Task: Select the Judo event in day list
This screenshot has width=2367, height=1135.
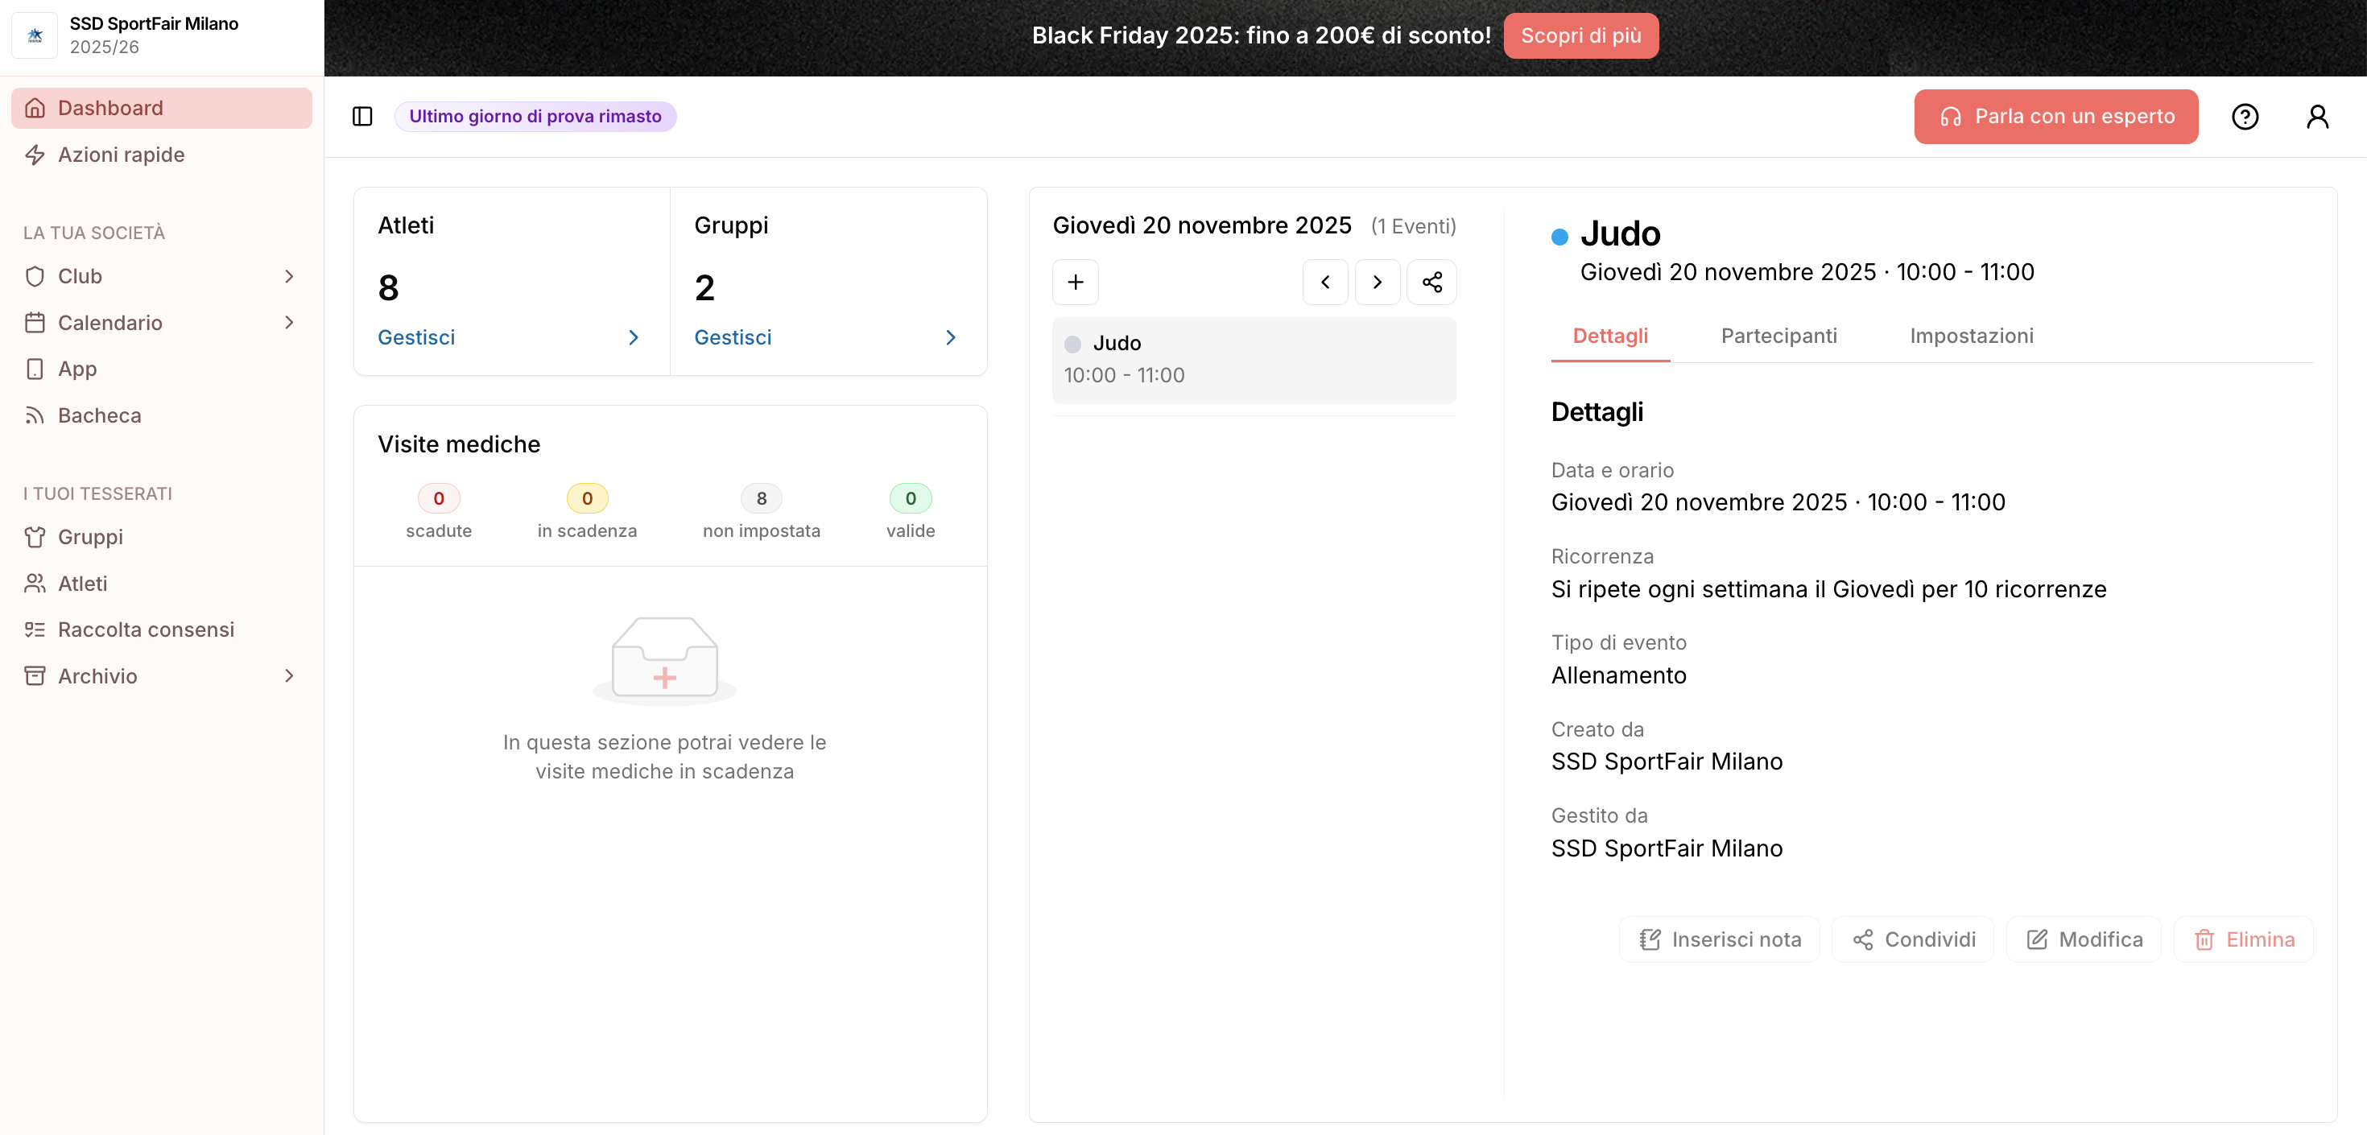Action: tap(1254, 359)
